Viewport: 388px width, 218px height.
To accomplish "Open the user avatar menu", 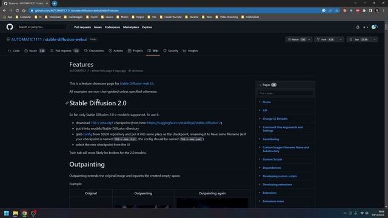I will coord(375,27).
